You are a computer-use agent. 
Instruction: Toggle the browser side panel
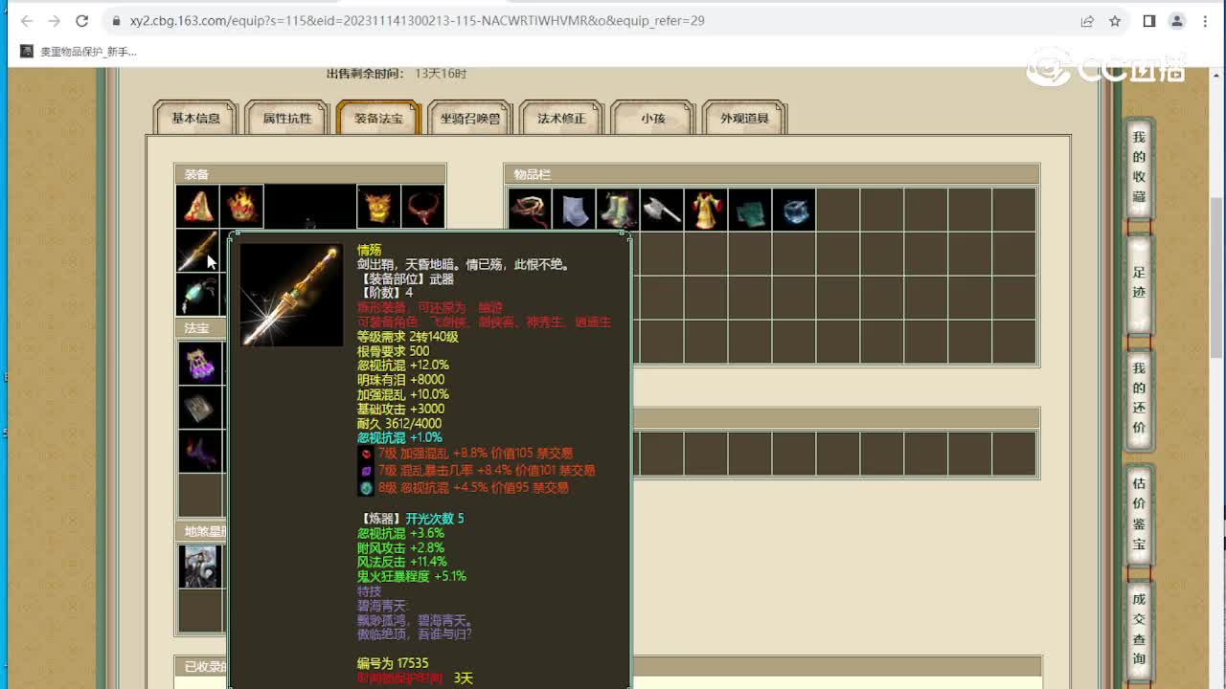[1149, 20]
